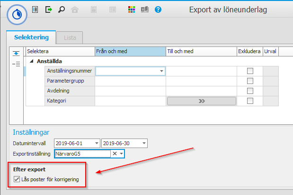Click the blue help question mark
The image size is (293, 195).
158,9
